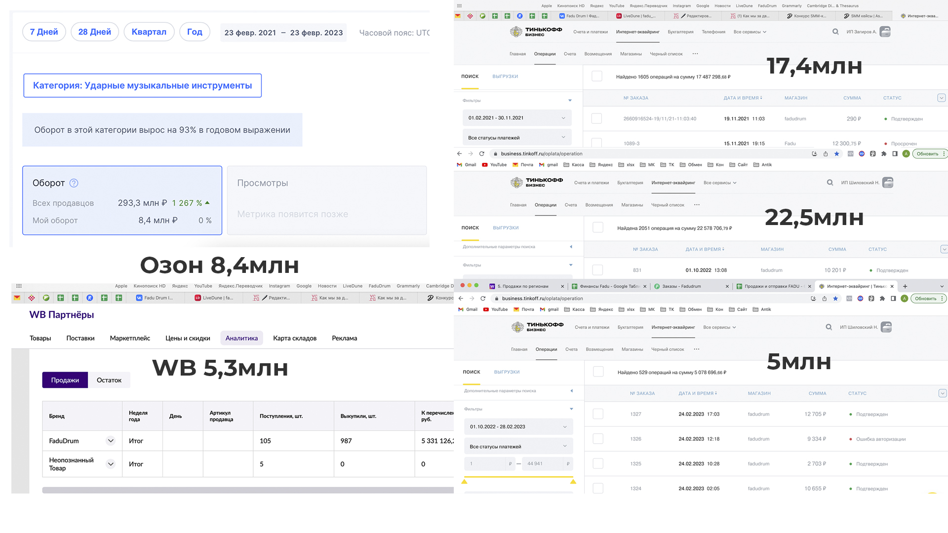The image size is (948, 533).
Task: Click search icon beside ИП Загиров А.
Action: 835,32
